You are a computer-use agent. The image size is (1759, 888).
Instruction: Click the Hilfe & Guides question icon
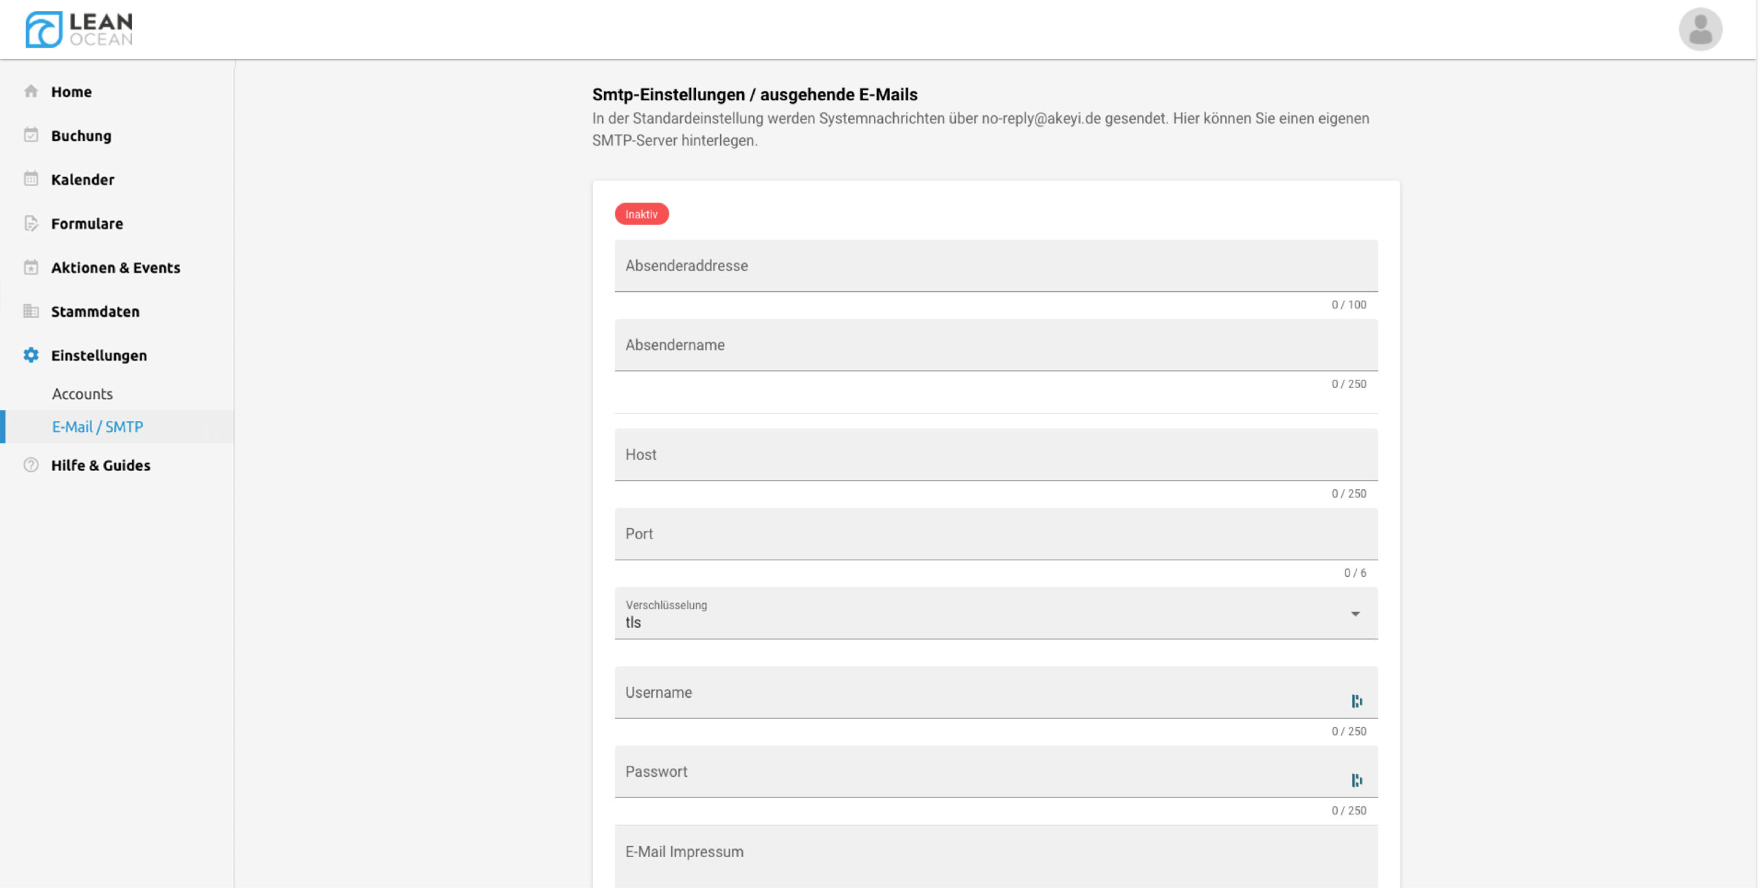[x=31, y=465]
